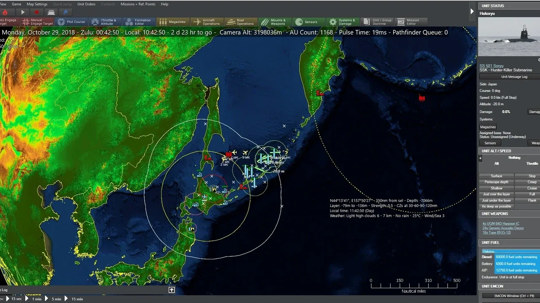The width and height of the screenshot is (540, 303).
Task: Open Systems & Damage window
Action: [342, 22]
